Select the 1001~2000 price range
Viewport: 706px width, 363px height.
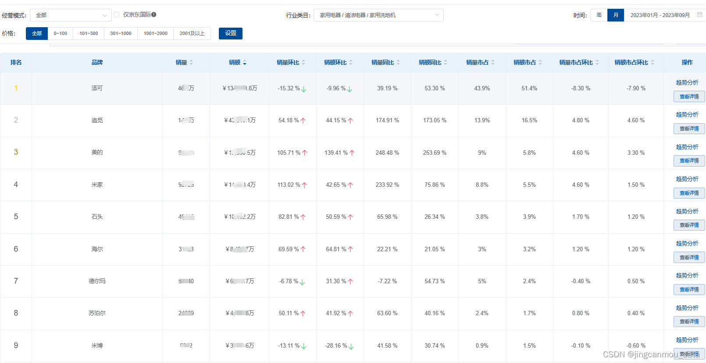coord(156,33)
